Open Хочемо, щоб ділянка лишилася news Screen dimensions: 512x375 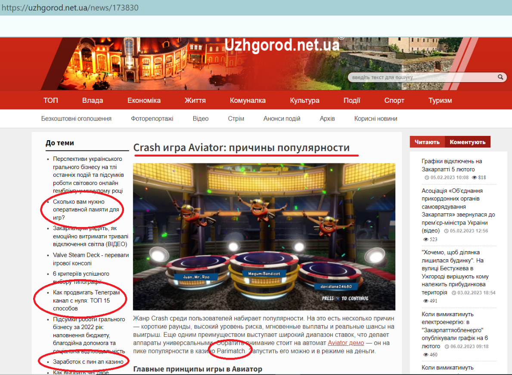click(455, 272)
